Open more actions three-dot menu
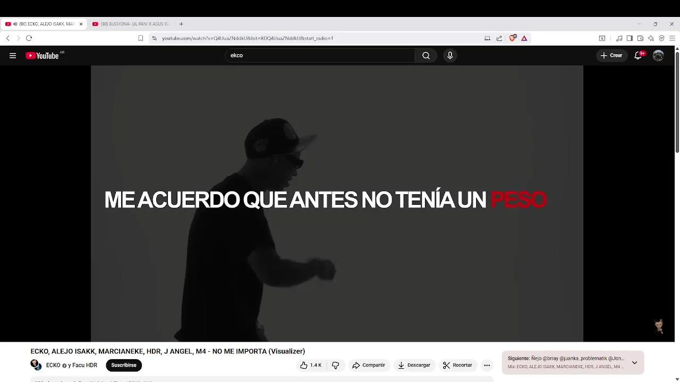 coord(487,365)
